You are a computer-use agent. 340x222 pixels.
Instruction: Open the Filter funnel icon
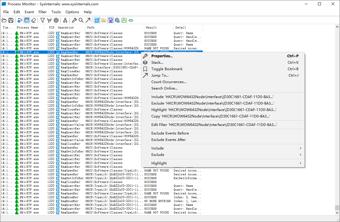(x=43, y=20)
